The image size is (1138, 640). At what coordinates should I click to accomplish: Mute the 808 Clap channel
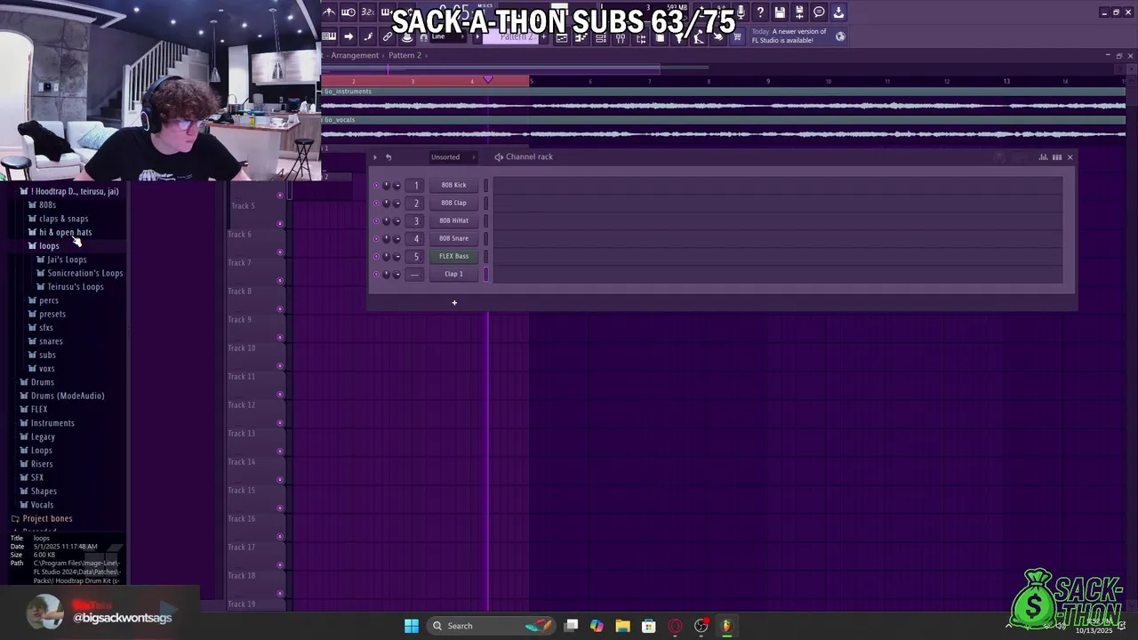[x=376, y=204]
